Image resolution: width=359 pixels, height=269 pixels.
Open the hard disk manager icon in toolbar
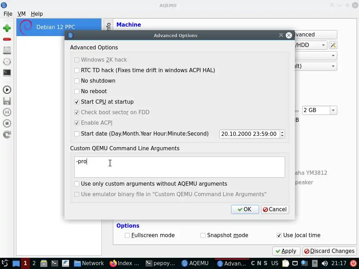(x=7, y=50)
